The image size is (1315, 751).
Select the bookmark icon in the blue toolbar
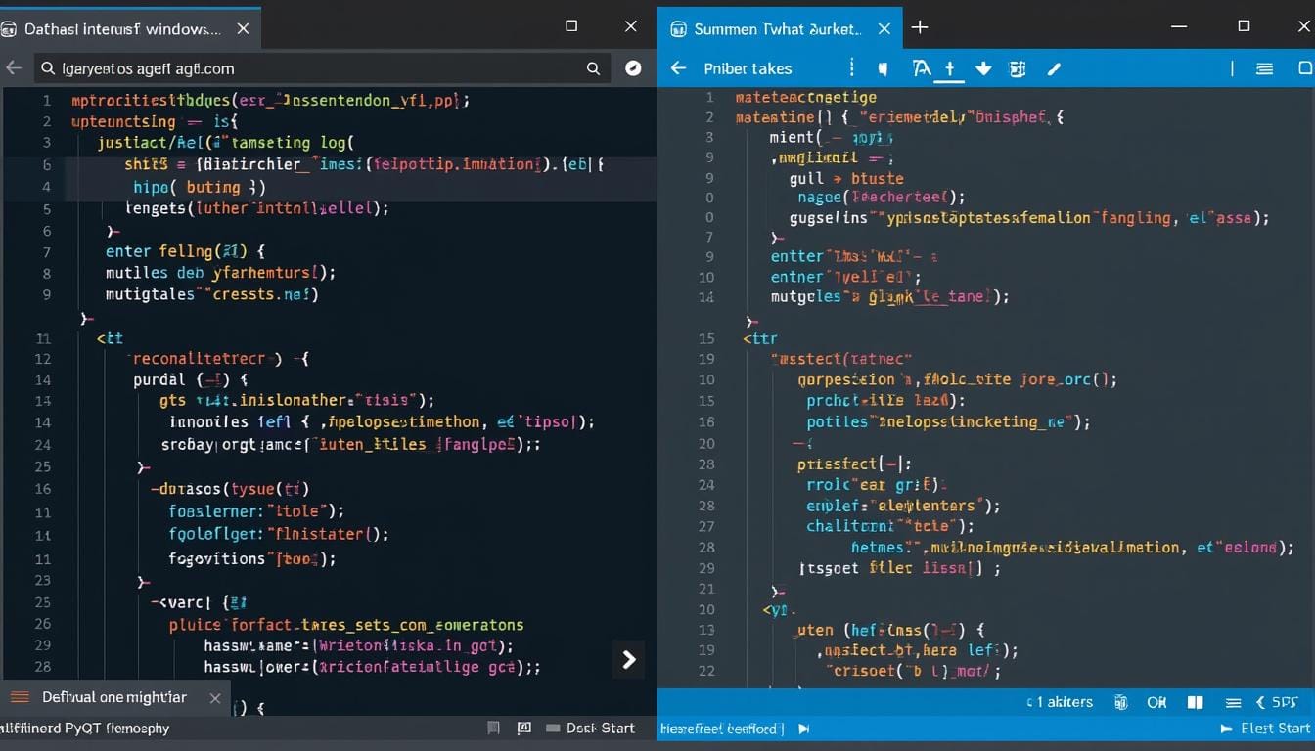[884, 68]
